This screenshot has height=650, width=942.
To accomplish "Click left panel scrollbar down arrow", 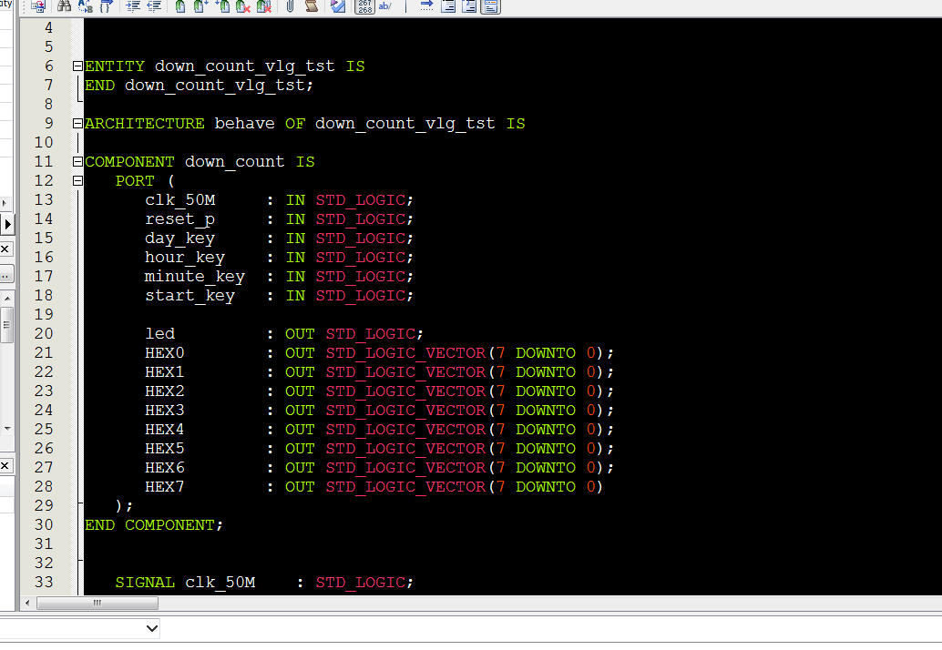I will coord(7,429).
